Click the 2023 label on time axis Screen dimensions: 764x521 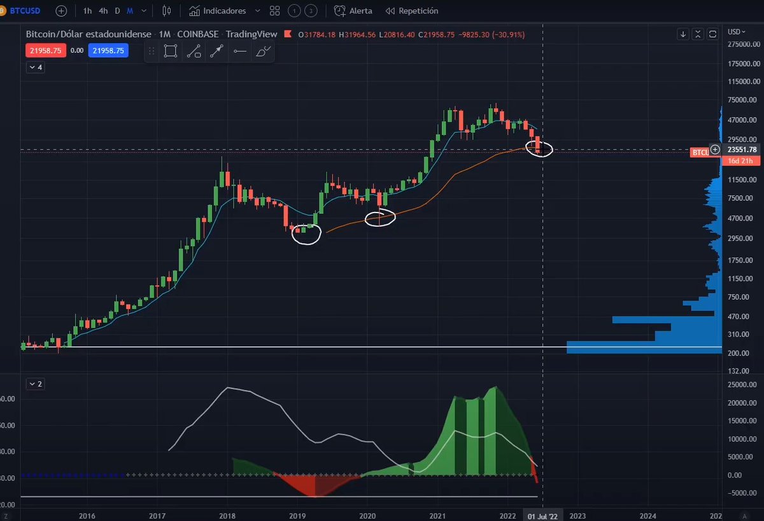[x=577, y=515]
